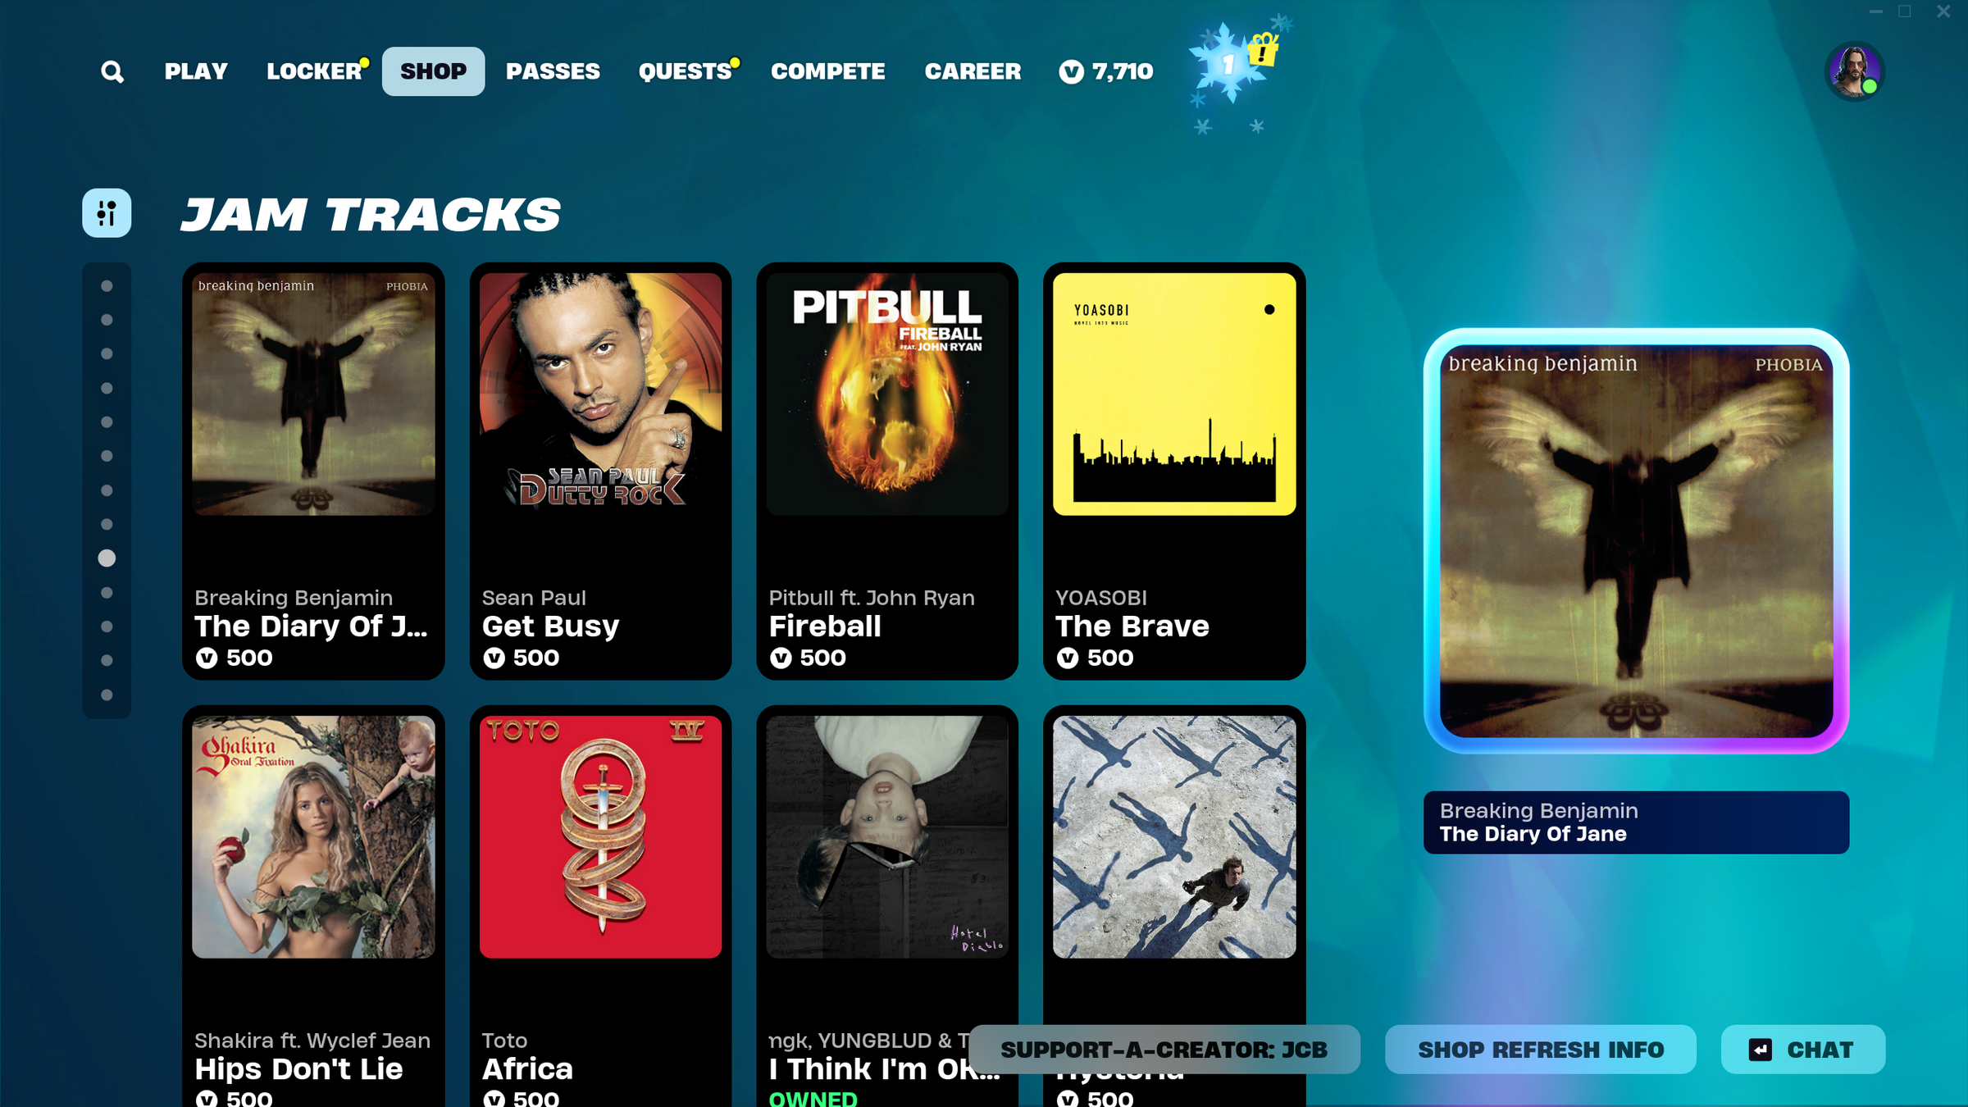Switch to the PLAY tab
Viewport: 1968px width, 1107px height.
click(196, 72)
